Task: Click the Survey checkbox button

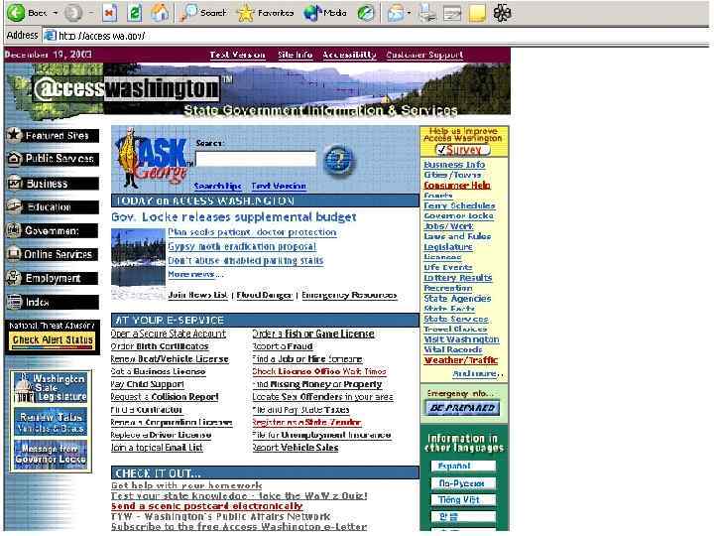Action: (463, 150)
